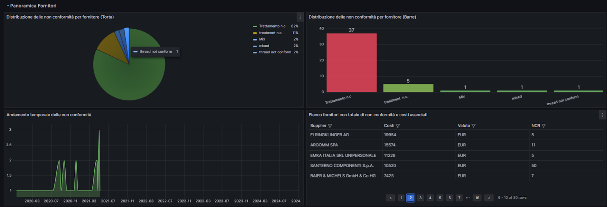
Task: Open the supplier table panel's three-dot menu
Action: (602, 115)
